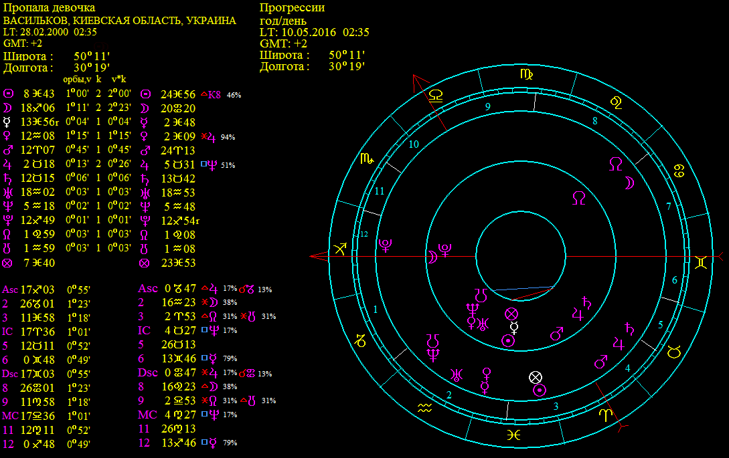Screen dimensions: 729x458
Task: Click the Taurus sign on the zodiac ring
Action: [673, 352]
